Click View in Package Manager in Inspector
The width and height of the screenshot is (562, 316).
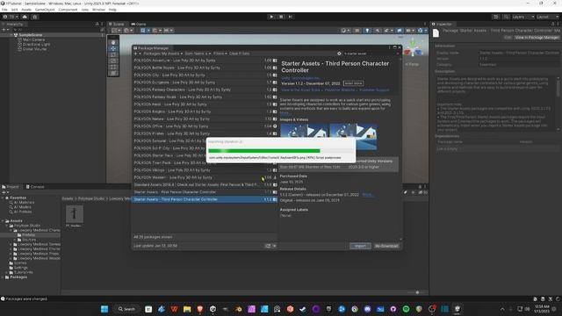click(x=537, y=37)
